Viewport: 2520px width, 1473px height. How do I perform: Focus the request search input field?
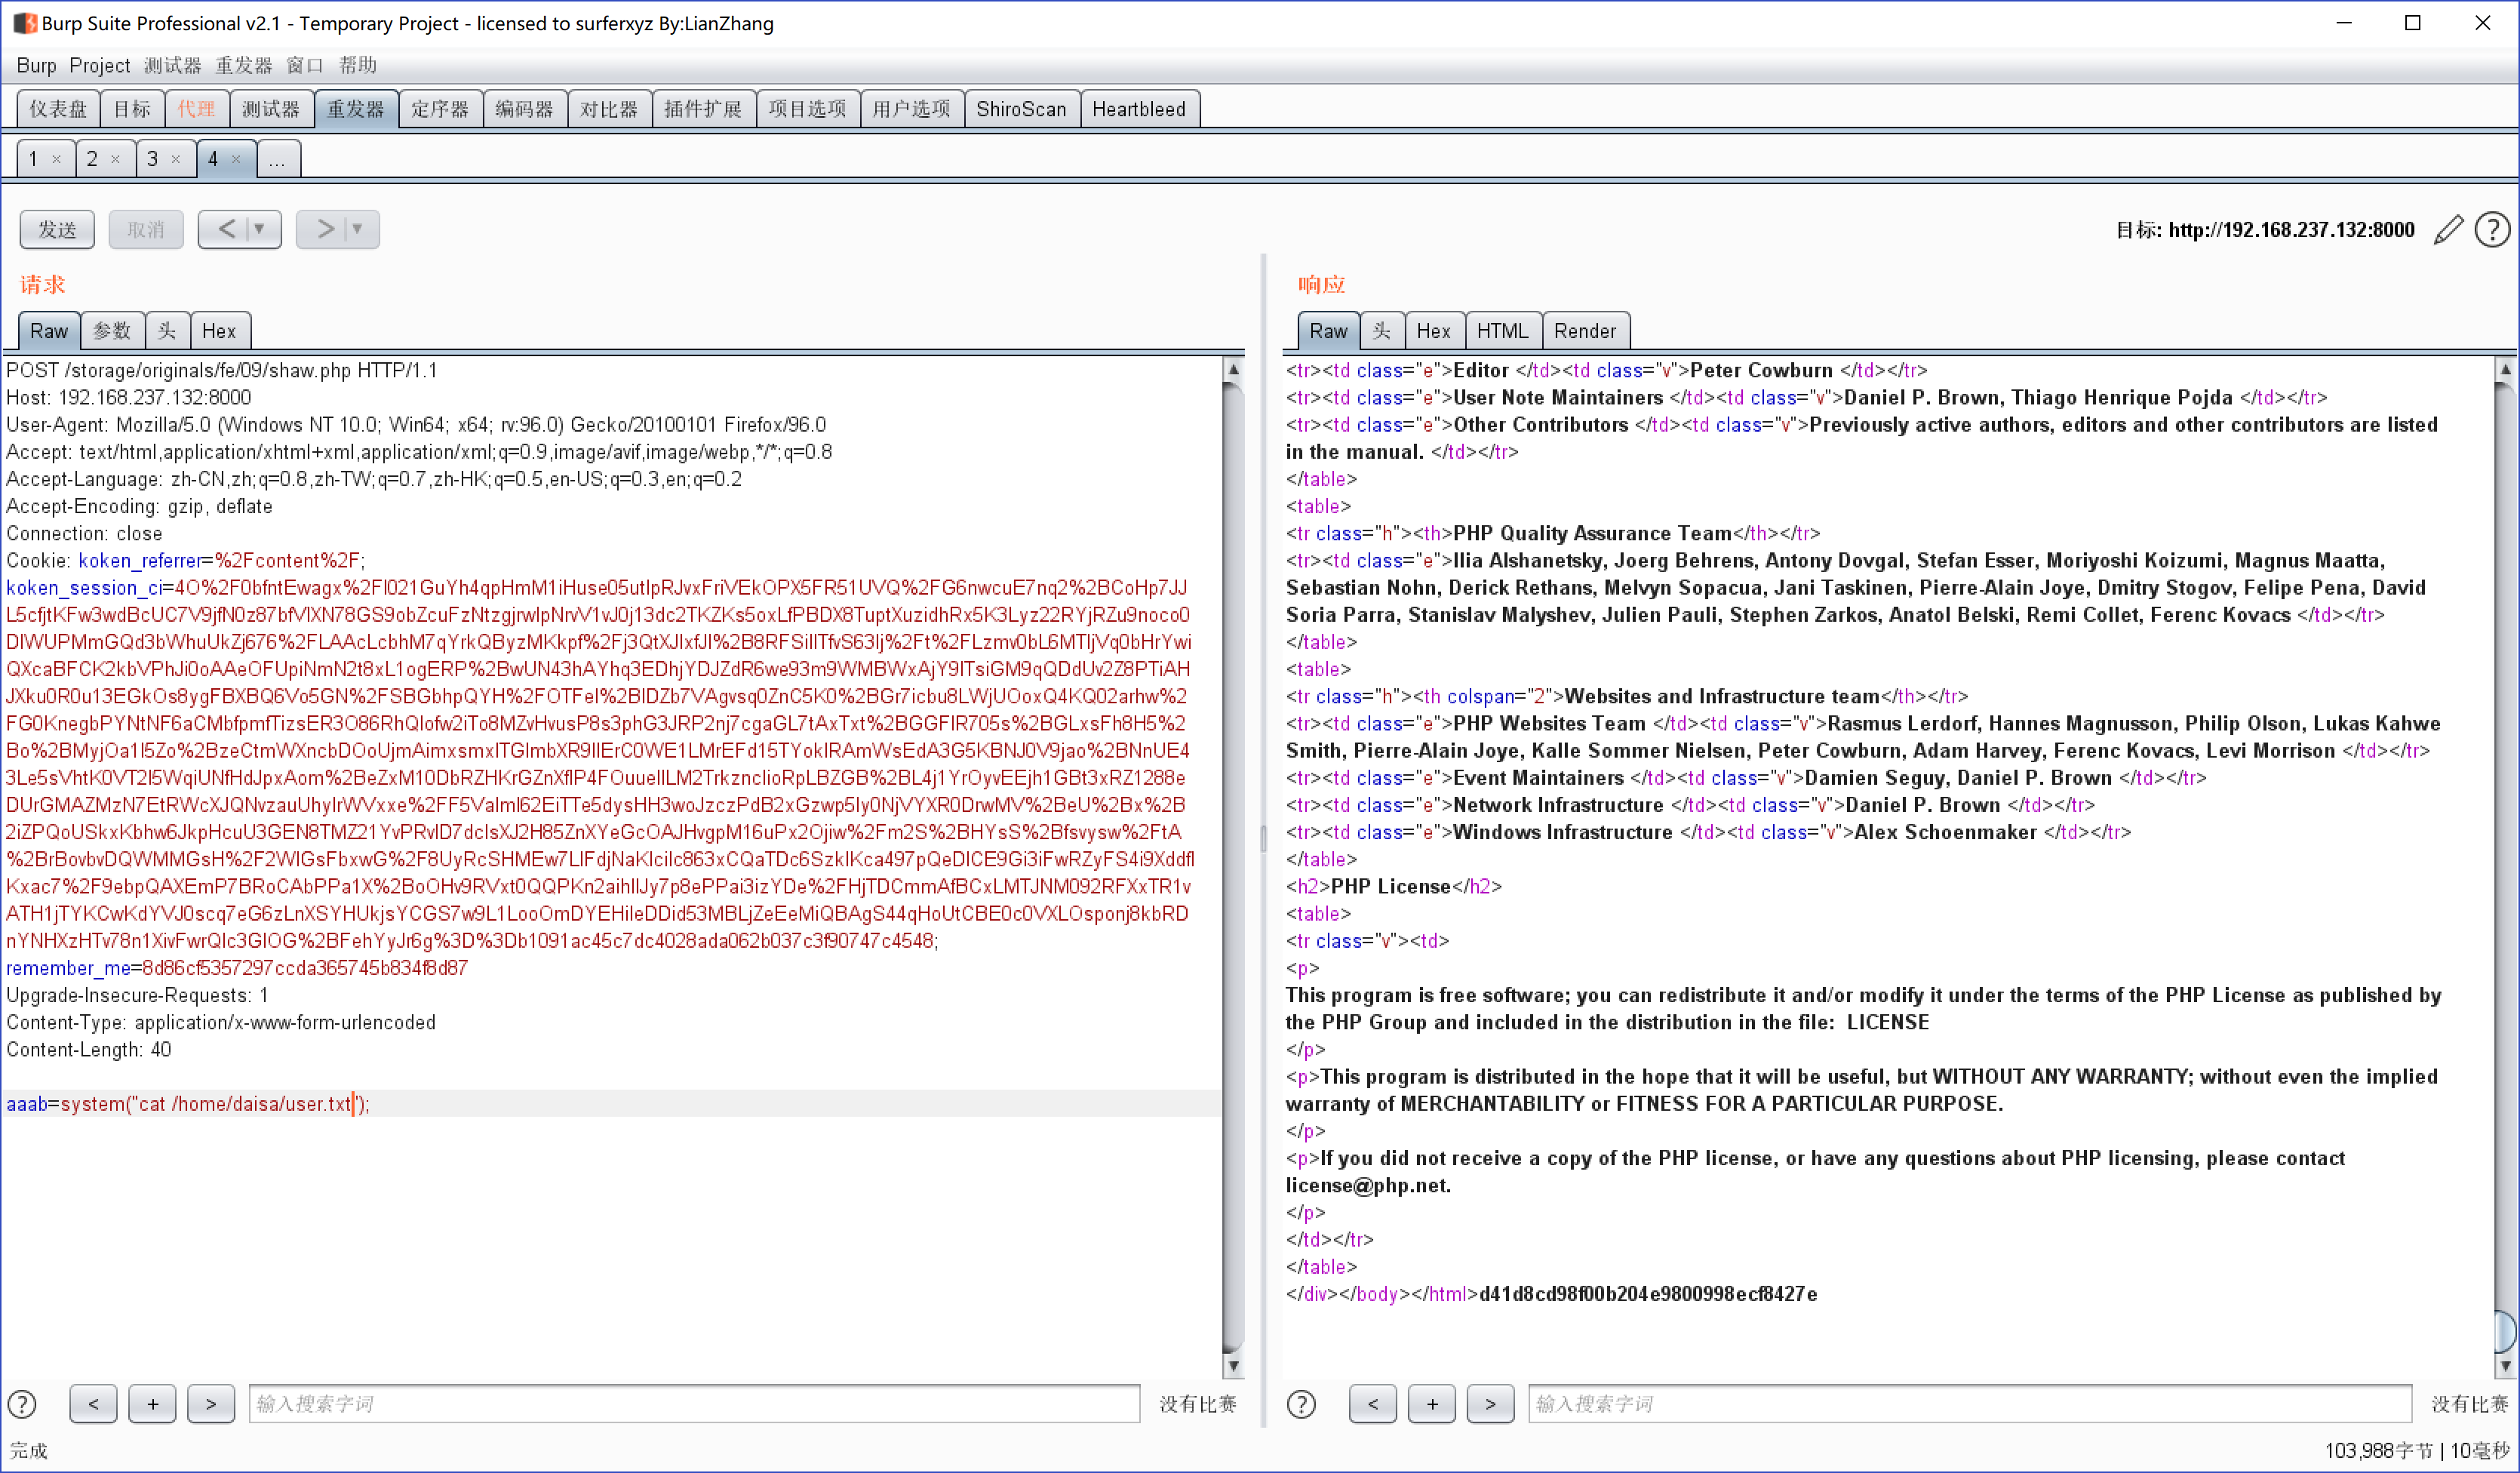click(x=694, y=1404)
